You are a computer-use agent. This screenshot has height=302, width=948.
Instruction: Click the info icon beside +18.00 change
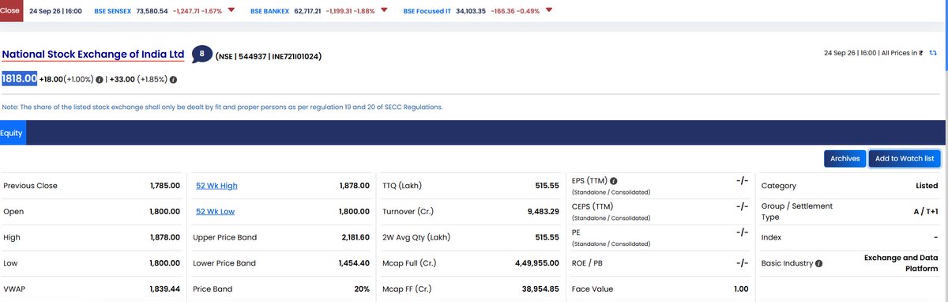coord(99,79)
